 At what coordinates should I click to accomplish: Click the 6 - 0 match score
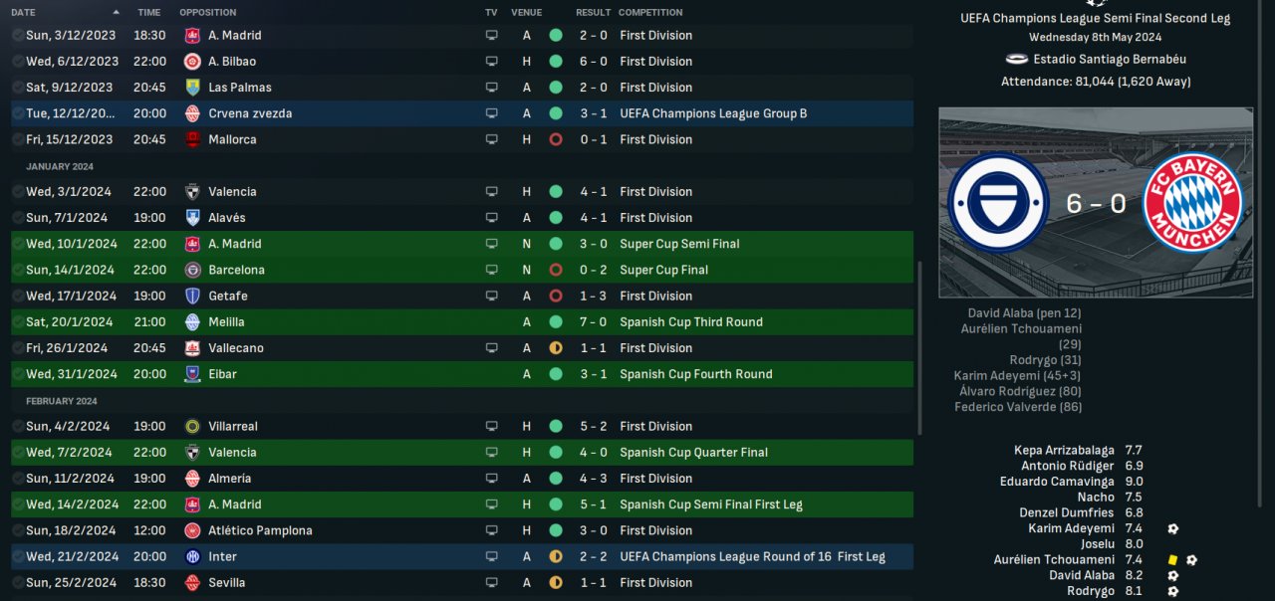pos(1096,204)
